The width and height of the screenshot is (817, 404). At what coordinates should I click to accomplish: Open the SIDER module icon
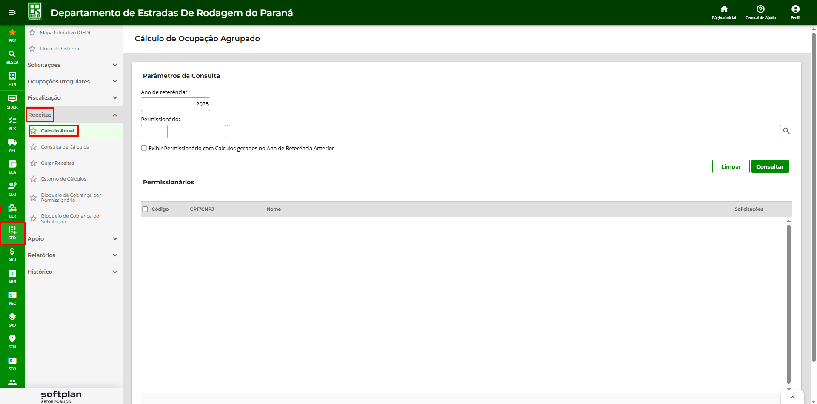pyautogui.click(x=12, y=102)
